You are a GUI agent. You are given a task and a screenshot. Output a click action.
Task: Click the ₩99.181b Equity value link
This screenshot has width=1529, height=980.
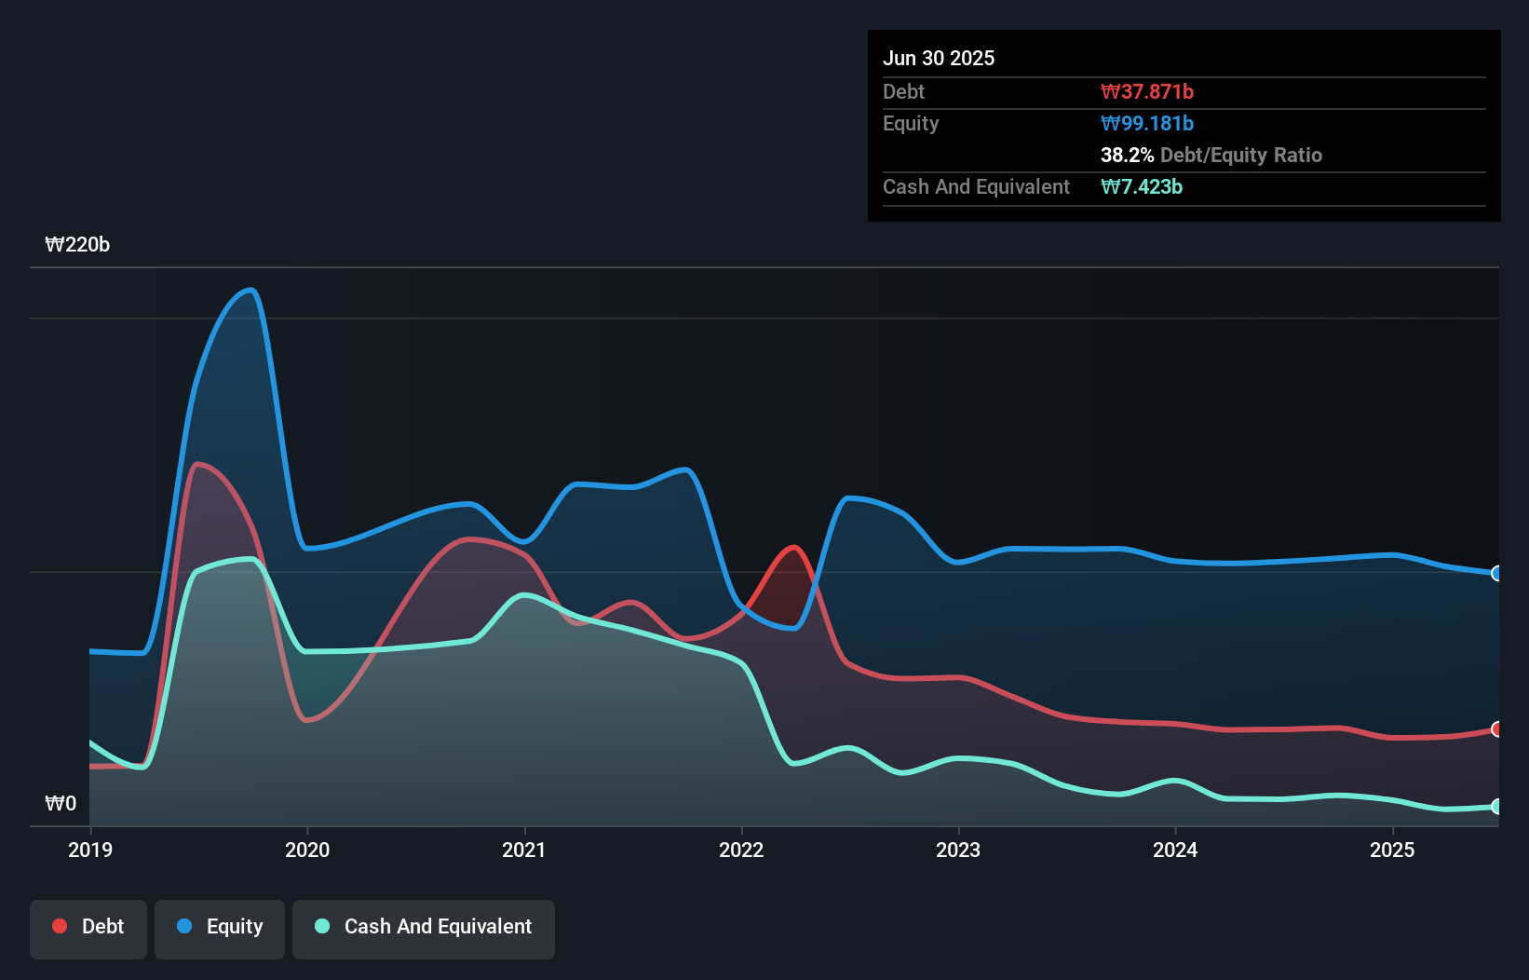pos(1147,123)
